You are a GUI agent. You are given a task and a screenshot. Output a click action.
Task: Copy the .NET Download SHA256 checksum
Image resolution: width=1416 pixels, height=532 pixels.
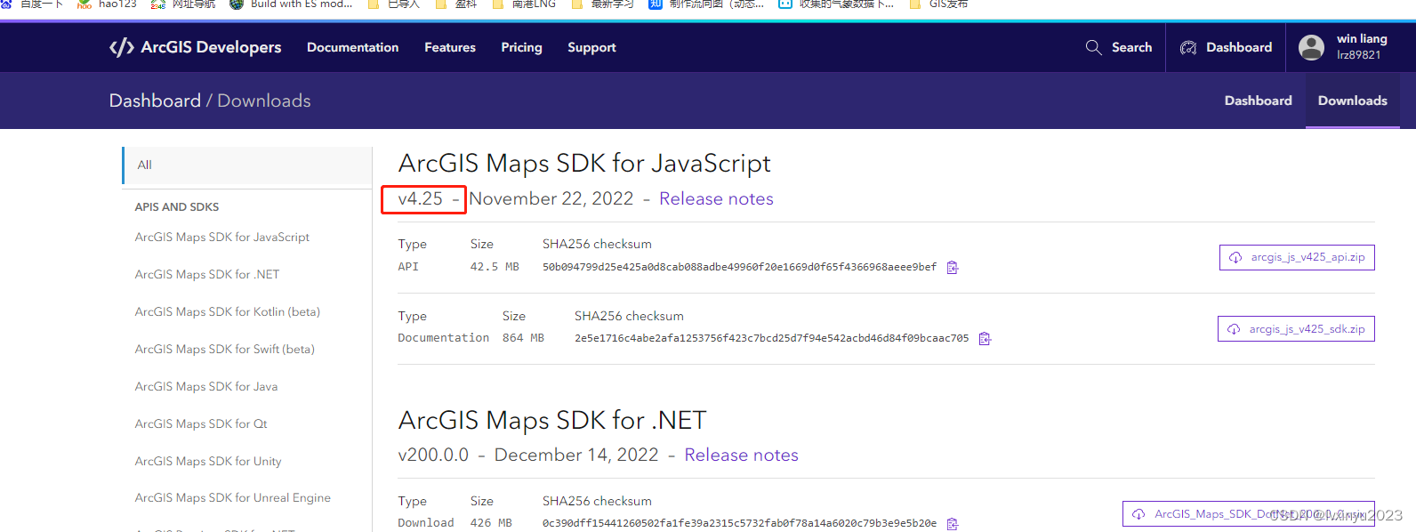tap(953, 523)
